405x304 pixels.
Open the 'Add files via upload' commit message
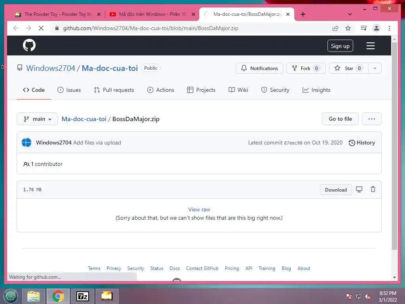point(97,142)
